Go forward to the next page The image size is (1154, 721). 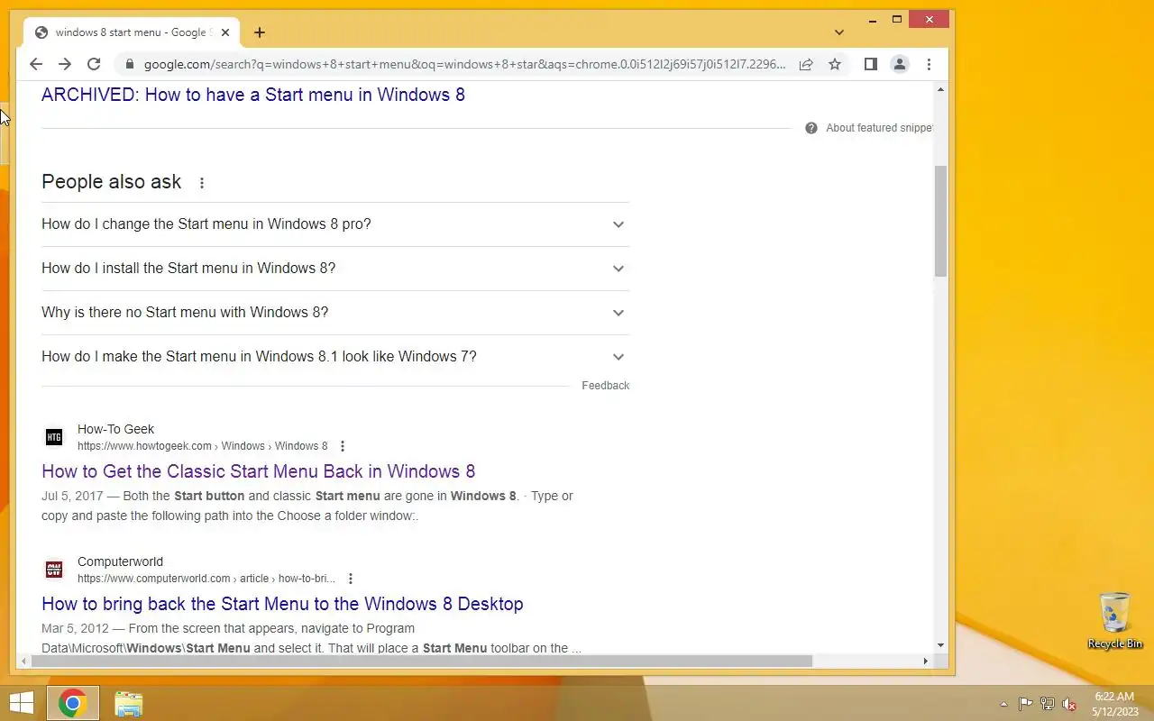click(65, 64)
